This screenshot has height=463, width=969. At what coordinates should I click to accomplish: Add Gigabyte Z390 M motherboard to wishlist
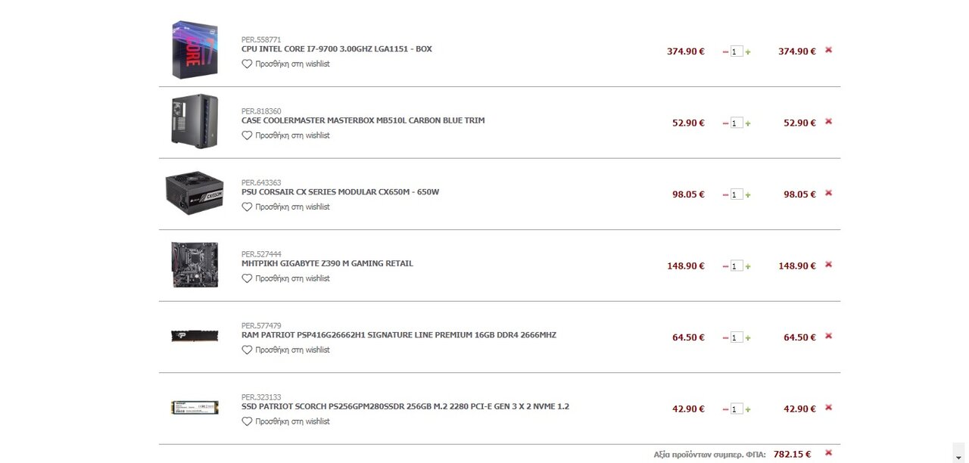[285, 278]
